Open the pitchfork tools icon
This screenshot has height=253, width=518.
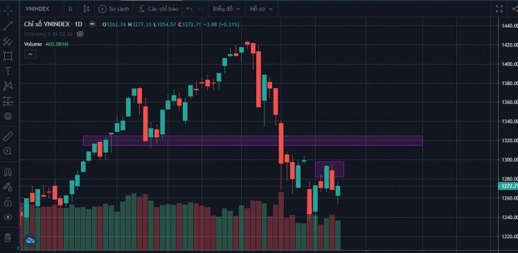tap(8, 42)
